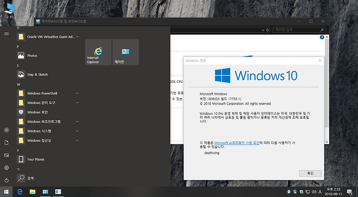This screenshot has width=358, height=197.
Task: Open File Explorer from the taskbar
Action: pyautogui.click(x=32, y=192)
